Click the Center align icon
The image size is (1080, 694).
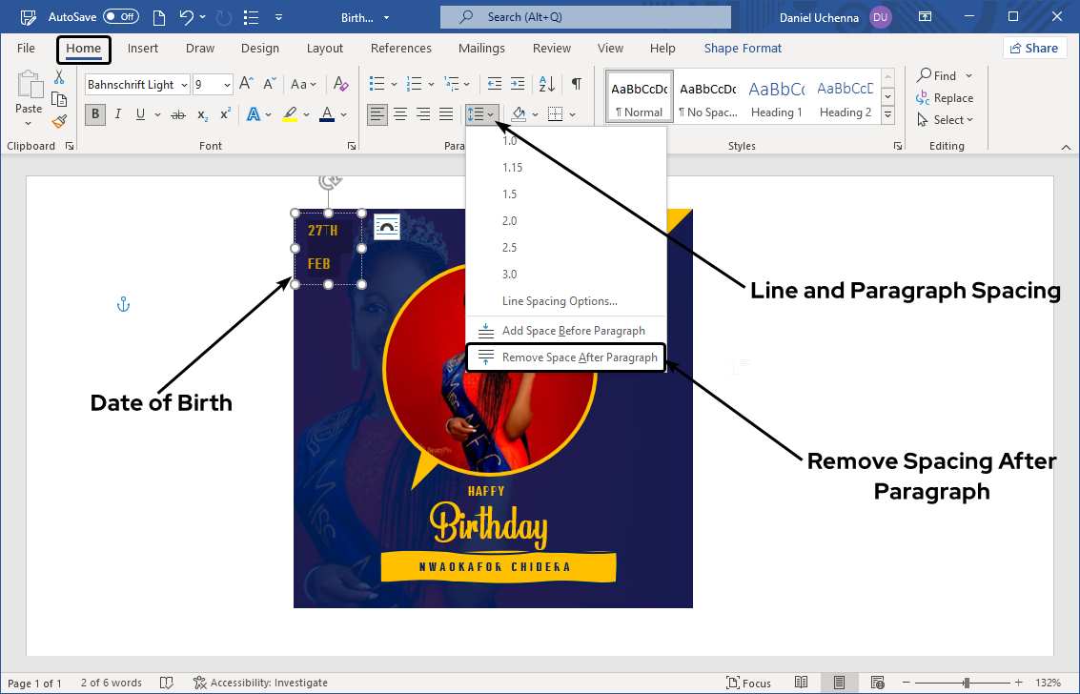coord(400,114)
